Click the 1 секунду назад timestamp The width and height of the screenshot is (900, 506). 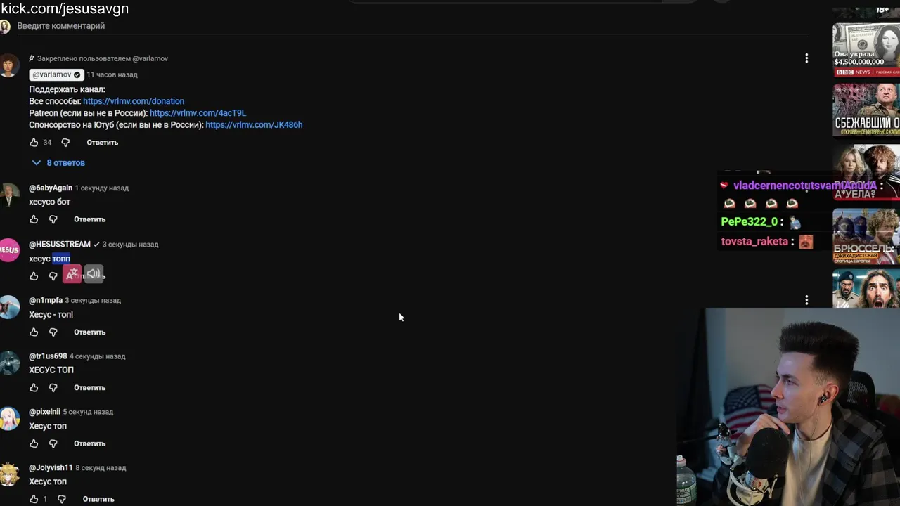[x=102, y=188]
